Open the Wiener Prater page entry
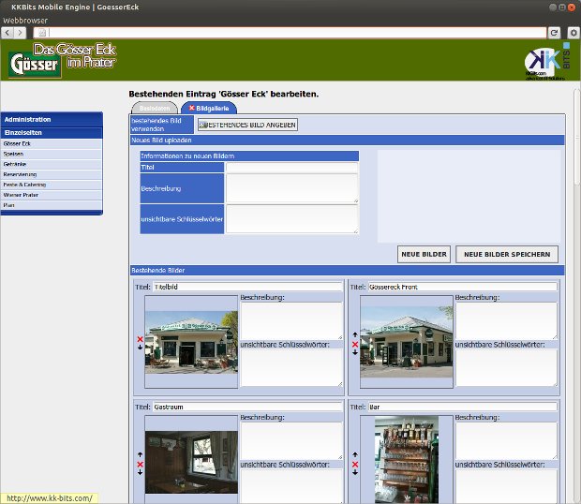The image size is (581, 504). pos(52,195)
